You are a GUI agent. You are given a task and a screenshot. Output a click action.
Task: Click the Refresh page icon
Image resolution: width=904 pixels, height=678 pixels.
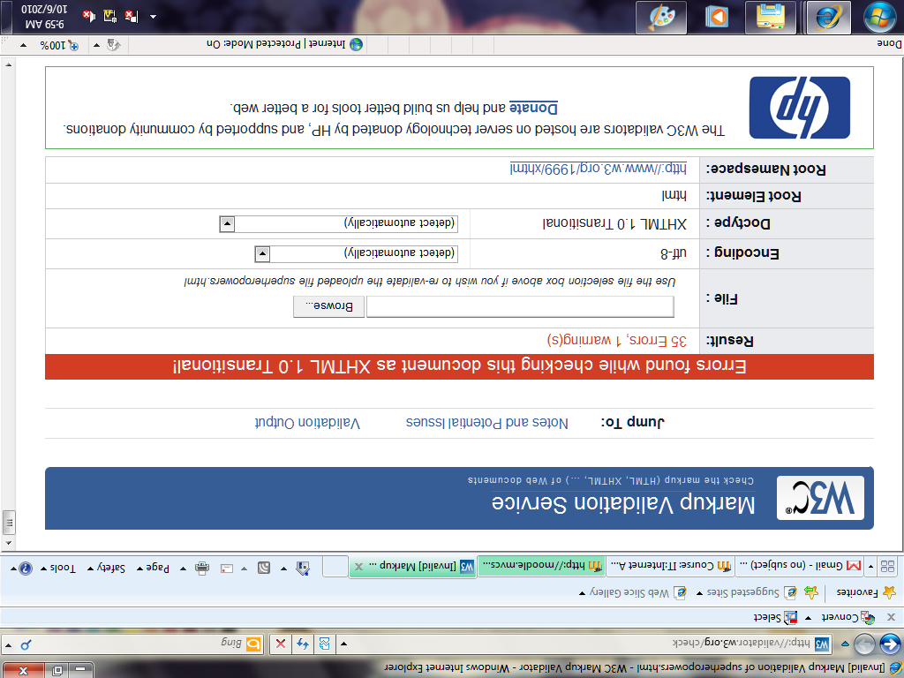[303, 644]
